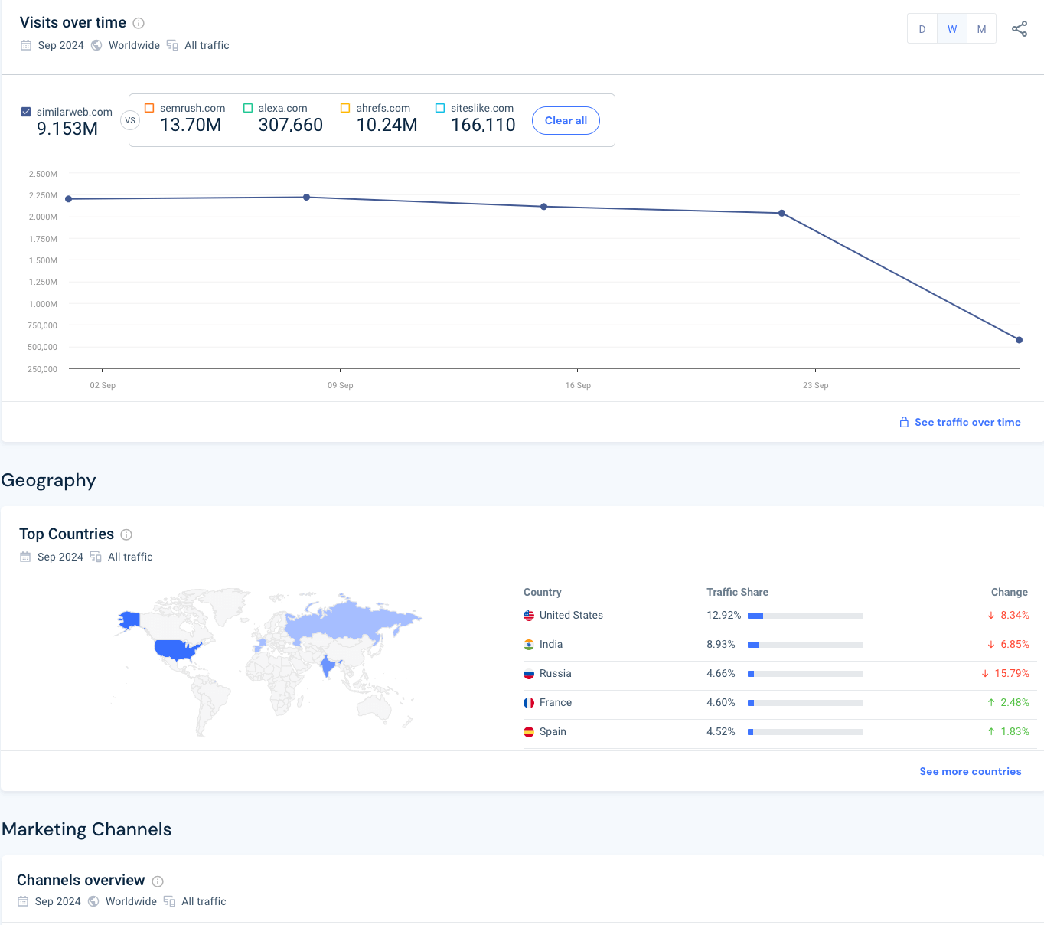The width and height of the screenshot is (1044, 925).
Task: Click India on the world map
Action: tap(328, 665)
